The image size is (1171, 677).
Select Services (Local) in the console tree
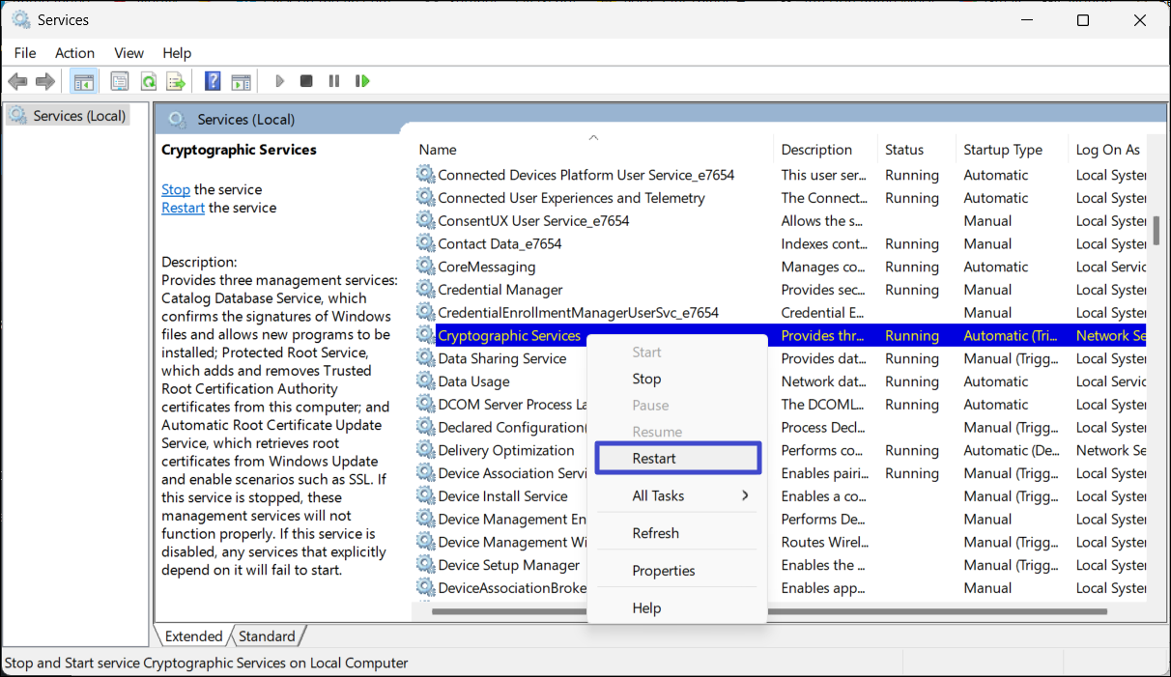point(78,116)
